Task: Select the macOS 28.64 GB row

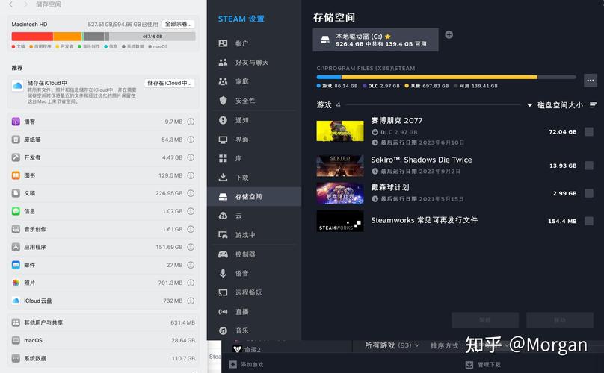Action: [103, 340]
